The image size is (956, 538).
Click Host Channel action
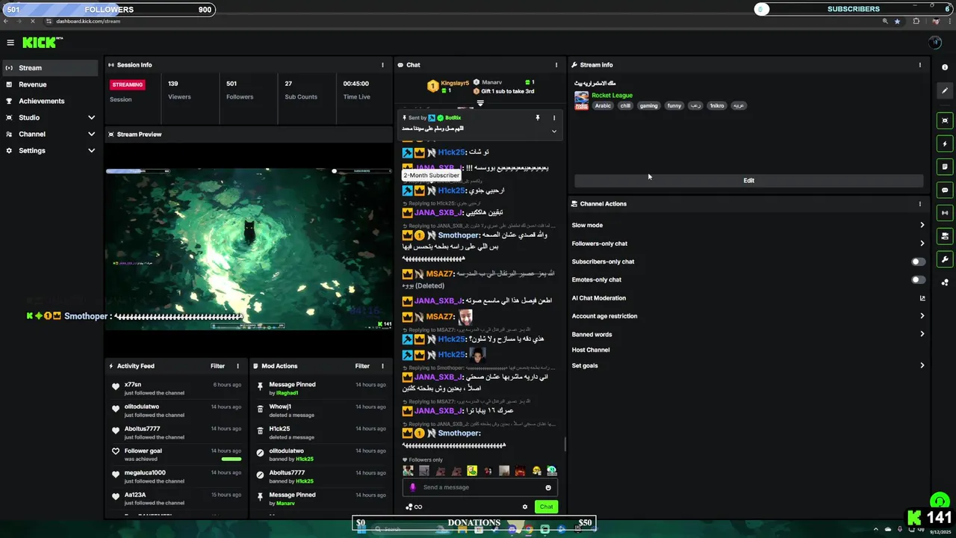591,350
